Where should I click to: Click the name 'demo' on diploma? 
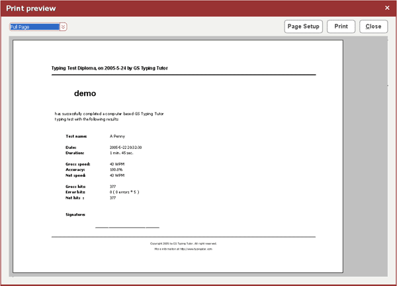pos(85,93)
